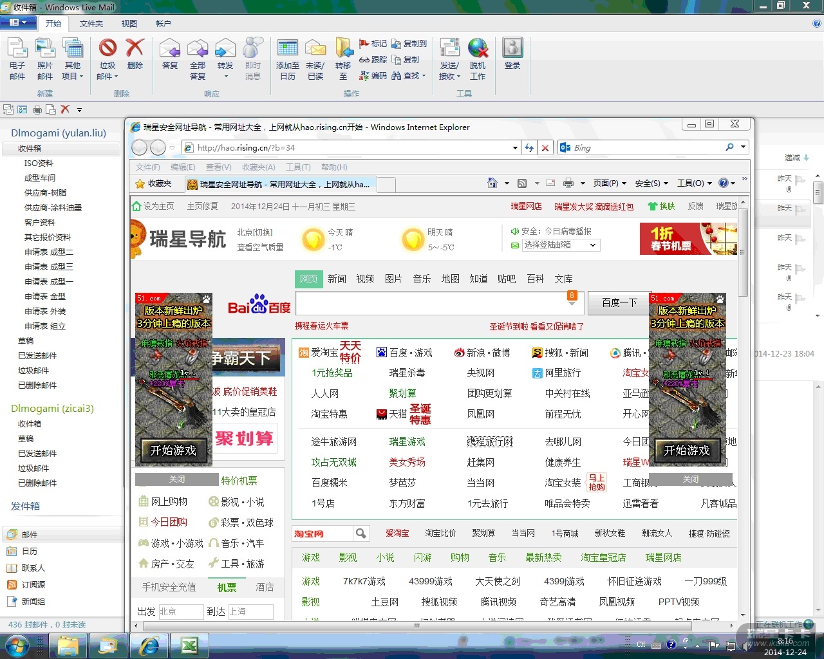Screen dimensions: 824x659
Task: Open the IE address bar dropdown arrow
Action: tap(515, 148)
